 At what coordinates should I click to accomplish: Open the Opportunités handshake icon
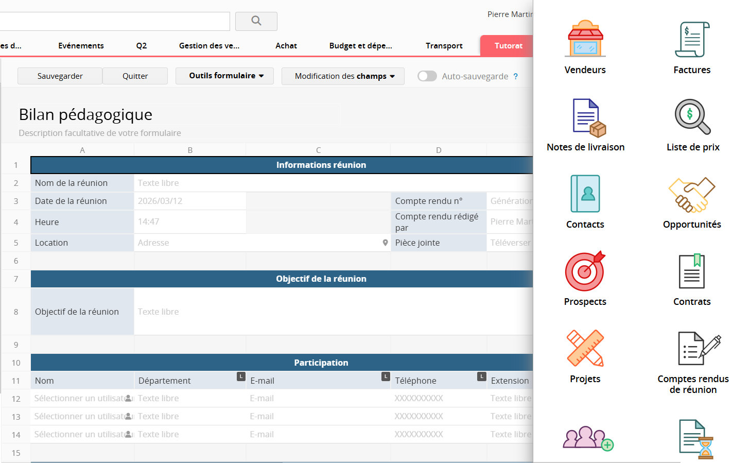coord(692,195)
